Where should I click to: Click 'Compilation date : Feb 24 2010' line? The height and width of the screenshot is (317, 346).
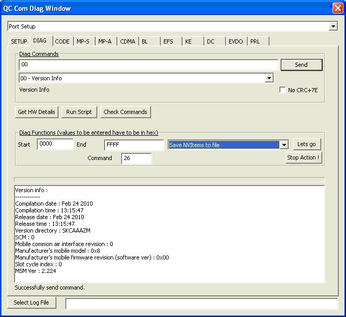[54, 204]
